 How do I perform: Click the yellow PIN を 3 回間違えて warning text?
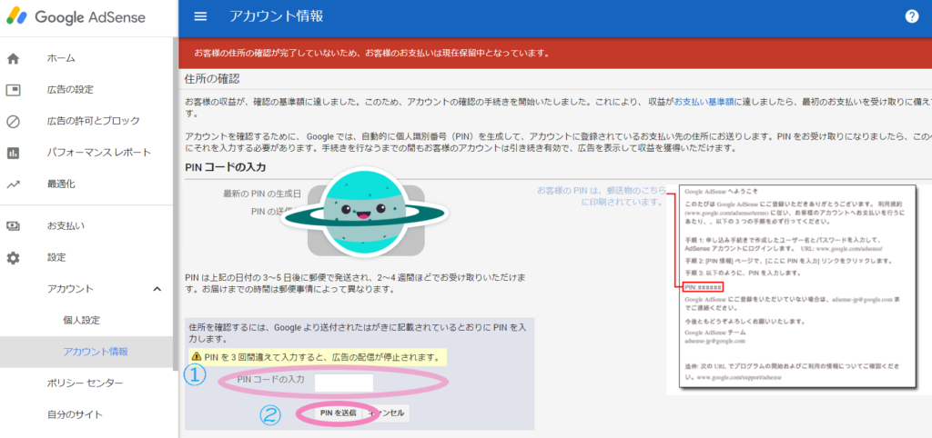click(321, 358)
